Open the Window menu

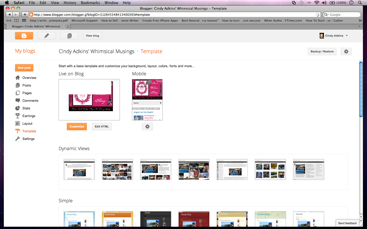[111, 3]
